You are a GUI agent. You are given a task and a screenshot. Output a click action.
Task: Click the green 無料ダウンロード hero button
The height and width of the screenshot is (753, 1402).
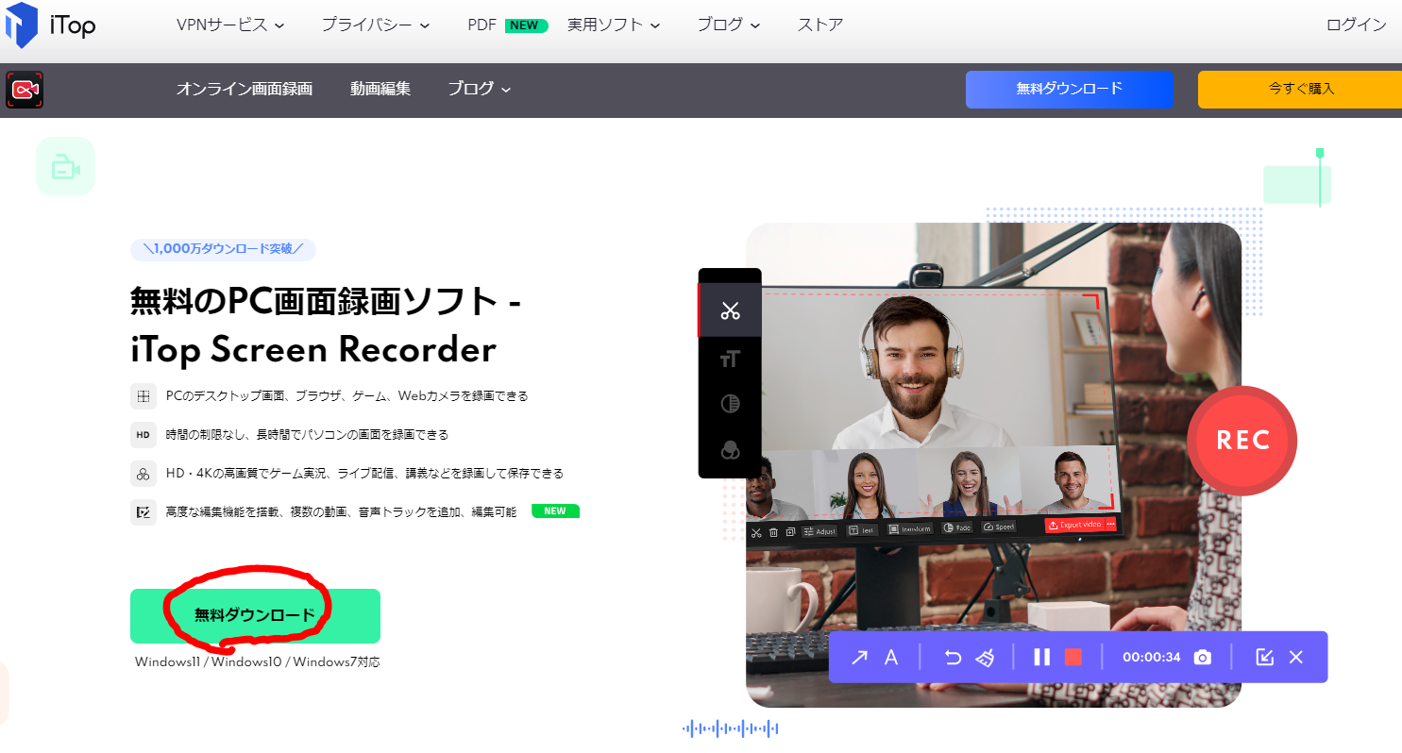[255, 616]
